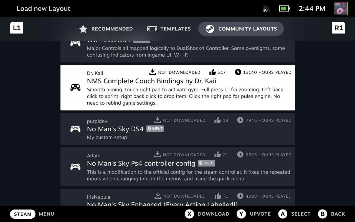
Task: Click the Steam Deck icon beside Templates
Action: click(152, 29)
